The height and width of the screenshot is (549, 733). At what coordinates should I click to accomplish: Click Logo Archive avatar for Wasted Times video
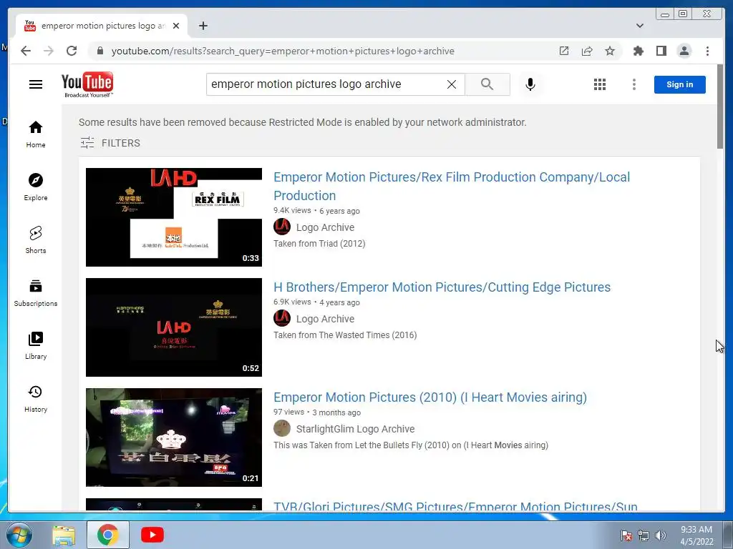click(x=282, y=318)
